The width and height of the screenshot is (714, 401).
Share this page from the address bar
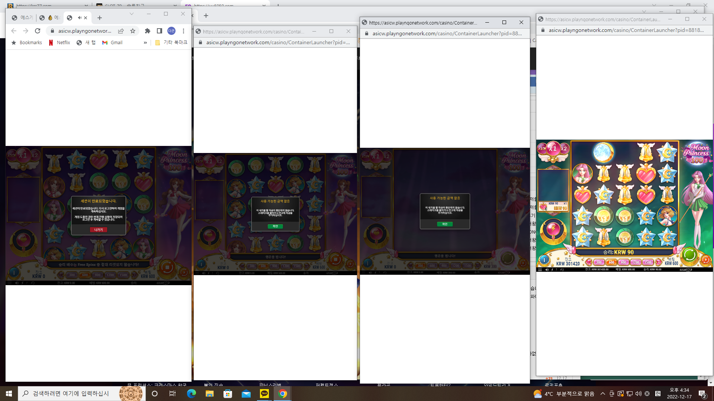[x=121, y=31]
